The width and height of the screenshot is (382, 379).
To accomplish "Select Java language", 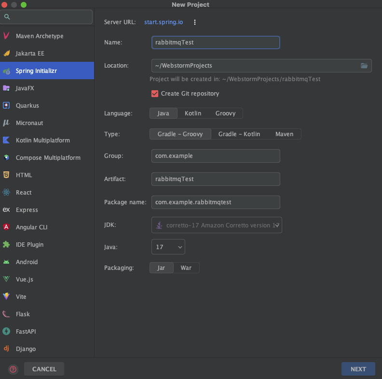I will click(x=163, y=113).
